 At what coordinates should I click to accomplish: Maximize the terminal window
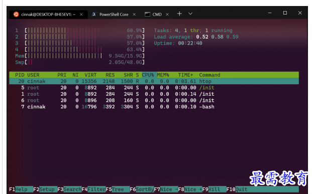pos(285,13)
